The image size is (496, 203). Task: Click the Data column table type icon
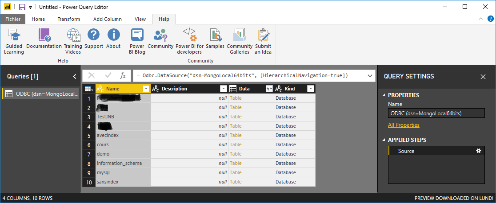[233, 89]
